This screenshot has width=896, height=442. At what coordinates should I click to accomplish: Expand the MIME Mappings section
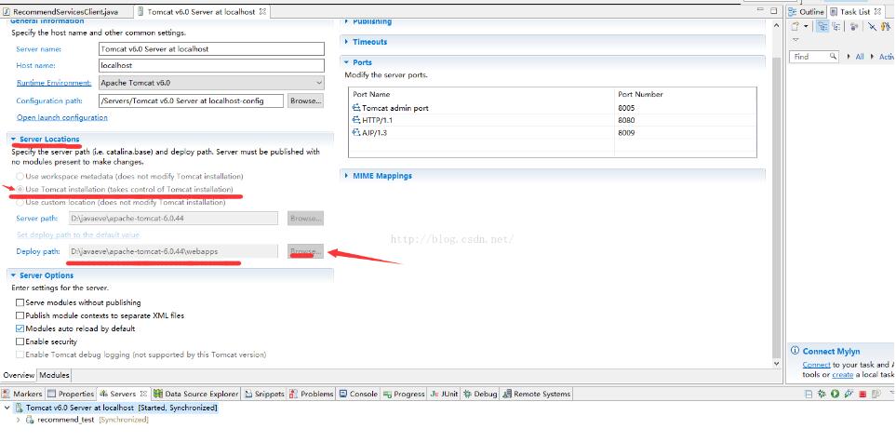pyautogui.click(x=347, y=176)
